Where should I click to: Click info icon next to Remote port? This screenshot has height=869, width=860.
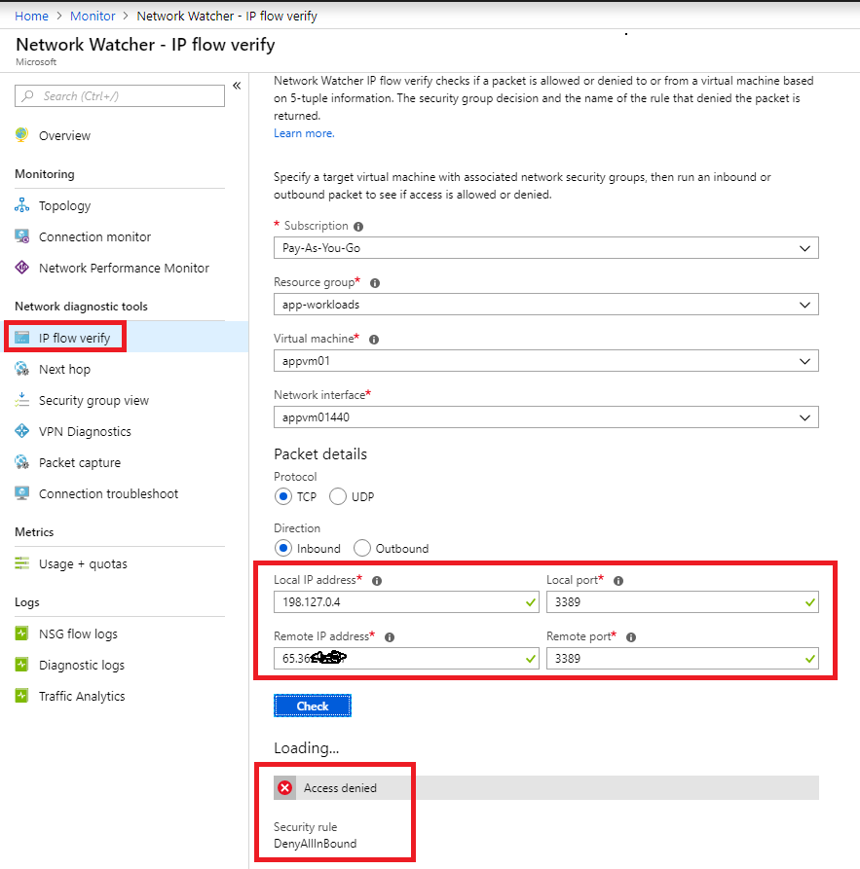(631, 637)
